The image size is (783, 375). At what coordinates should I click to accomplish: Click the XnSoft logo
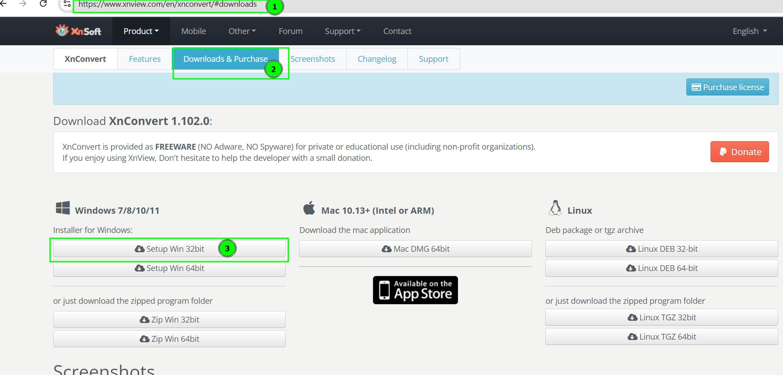pos(78,31)
